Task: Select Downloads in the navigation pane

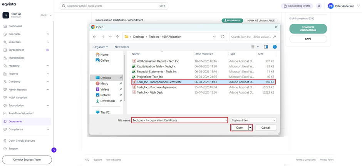Action: tap(105, 101)
